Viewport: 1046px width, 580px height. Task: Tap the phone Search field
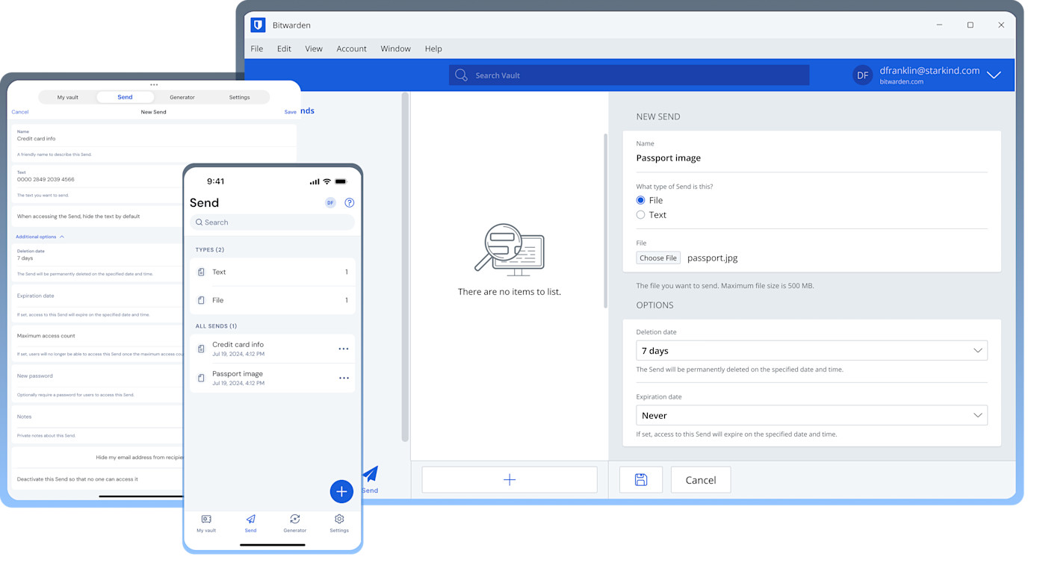[273, 222]
